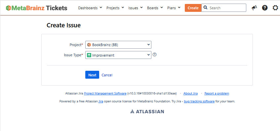
Task: Focus the Search input field
Action: (x=224, y=8)
